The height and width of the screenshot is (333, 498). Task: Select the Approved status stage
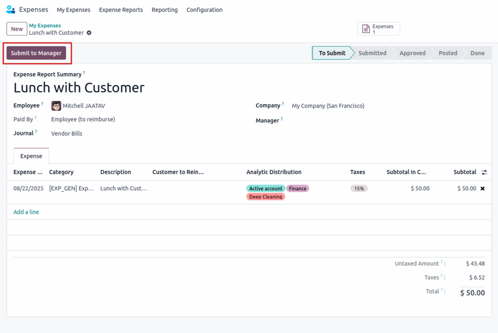pos(412,53)
